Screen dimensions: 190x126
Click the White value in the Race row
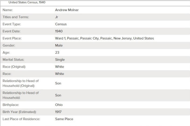tap(59, 74)
